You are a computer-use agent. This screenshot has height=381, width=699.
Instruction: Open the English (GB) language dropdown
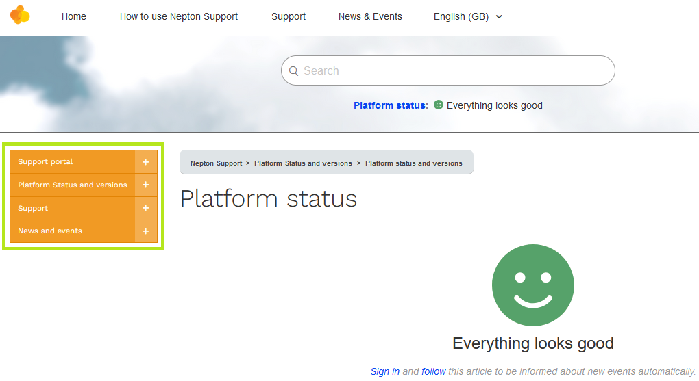(x=467, y=17)
